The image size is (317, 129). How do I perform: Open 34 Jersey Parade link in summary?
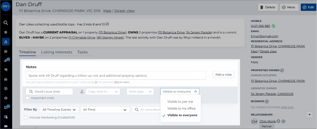tap(199, 32)
